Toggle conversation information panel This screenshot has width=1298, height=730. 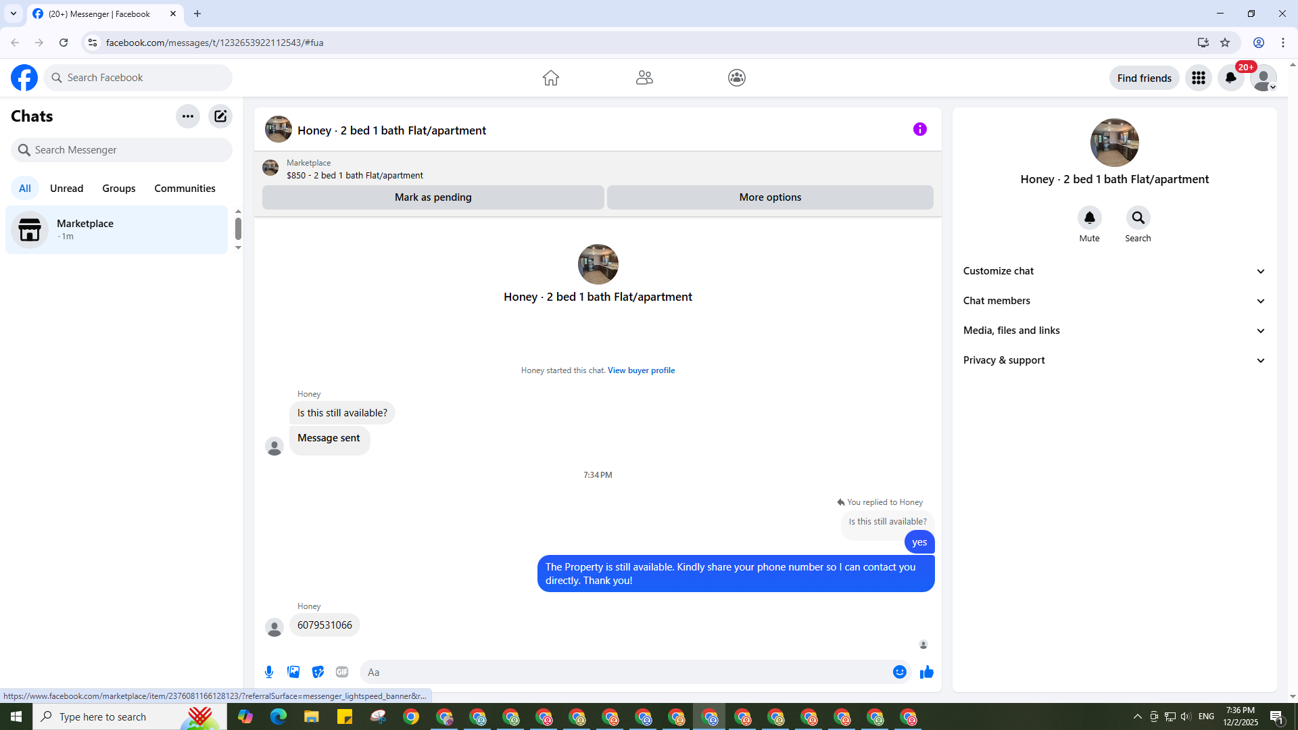tap(919, 129)
